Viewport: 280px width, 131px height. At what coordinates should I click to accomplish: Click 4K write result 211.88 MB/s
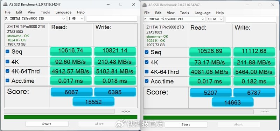(x=254, y=62)
